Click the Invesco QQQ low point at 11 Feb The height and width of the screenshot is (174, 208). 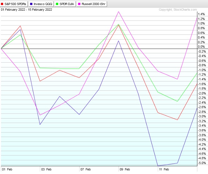click(x=158, y=166)
